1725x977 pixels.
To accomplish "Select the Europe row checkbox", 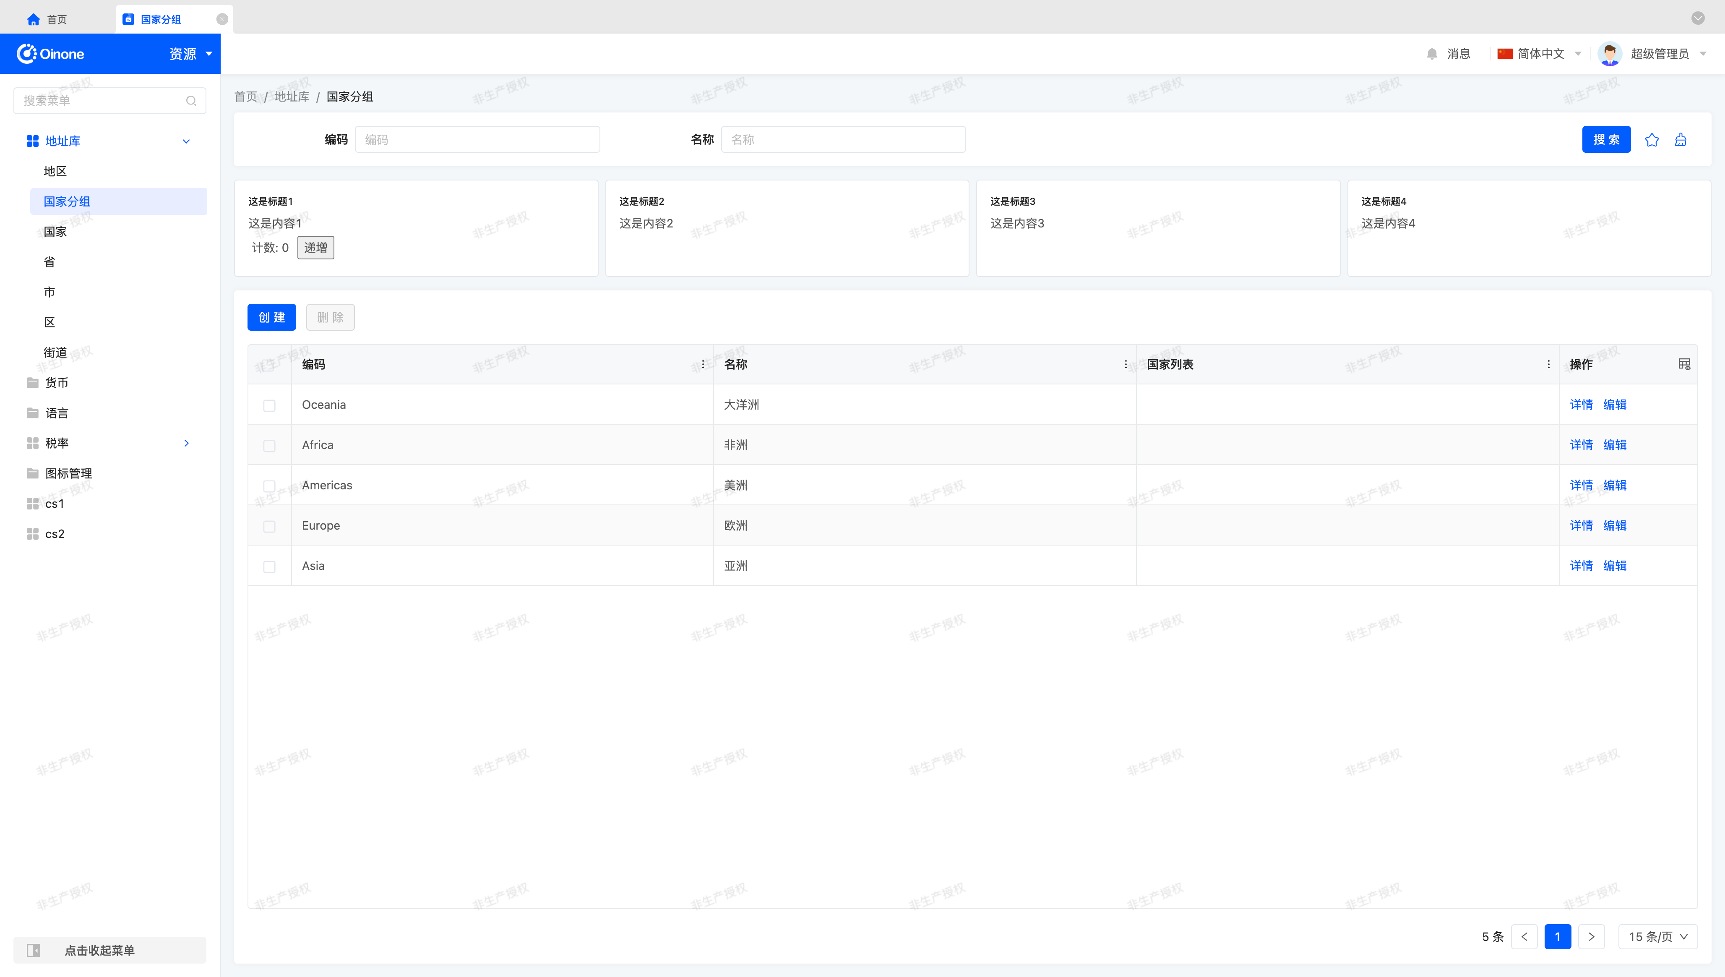I will pyautogui.click(x=270, y=526).
